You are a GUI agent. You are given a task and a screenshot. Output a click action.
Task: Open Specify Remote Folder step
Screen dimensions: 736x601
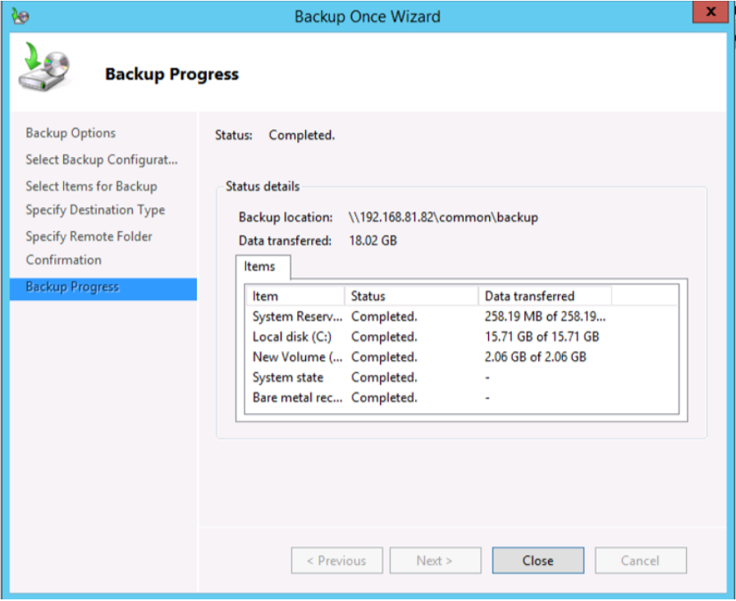click(89, 236)
